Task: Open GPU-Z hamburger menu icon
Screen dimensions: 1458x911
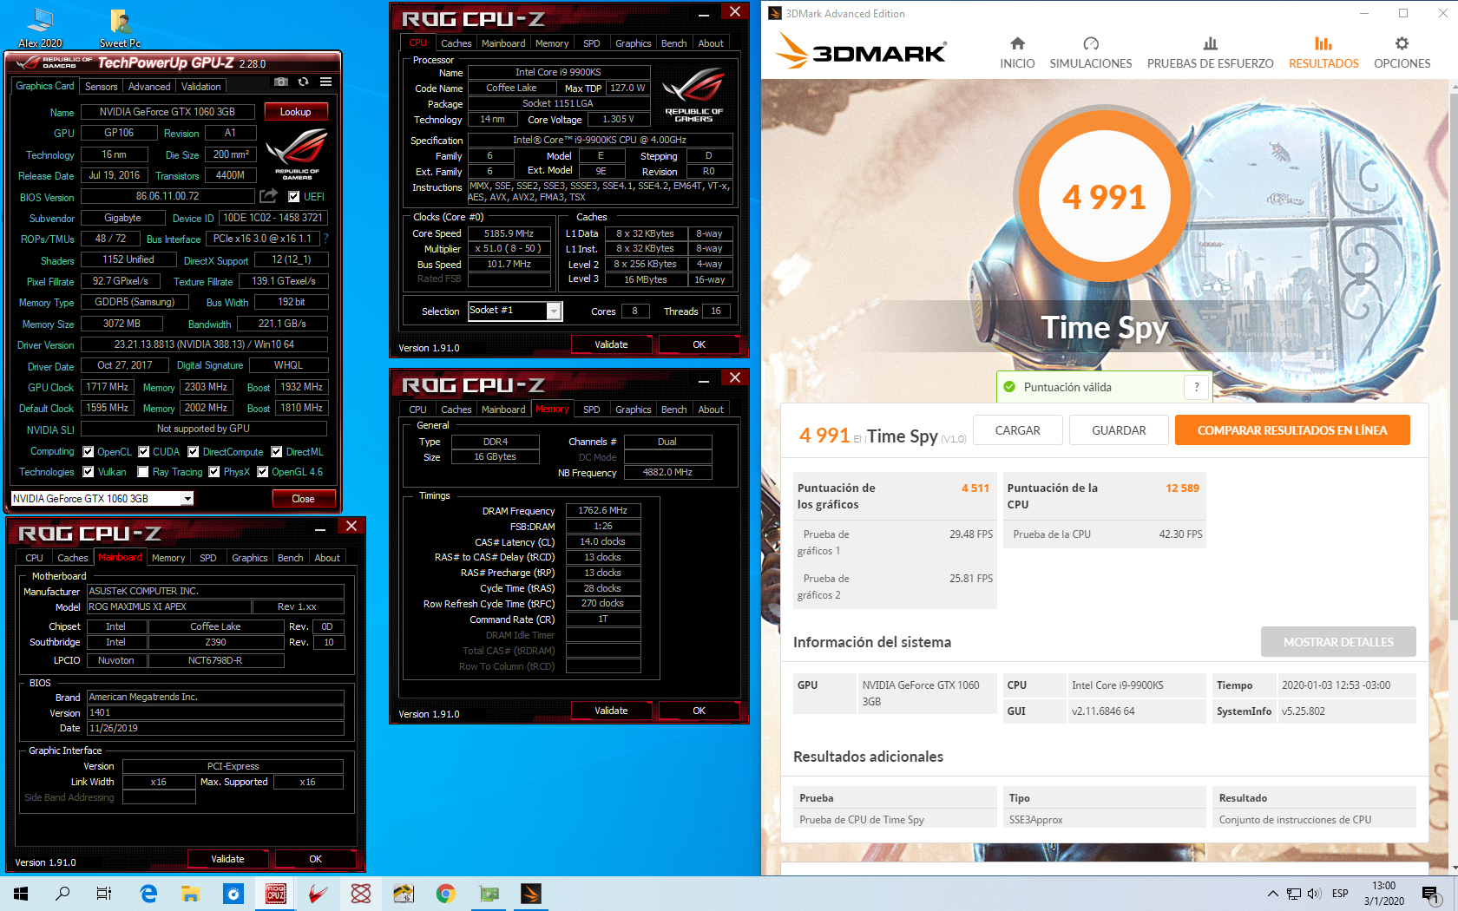Action: point(325,82)
